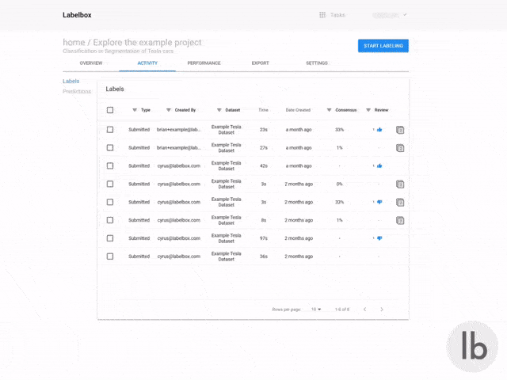Select checkbox of 3s row with 0% consensus

pyautogui.click(x=110, y=184)
